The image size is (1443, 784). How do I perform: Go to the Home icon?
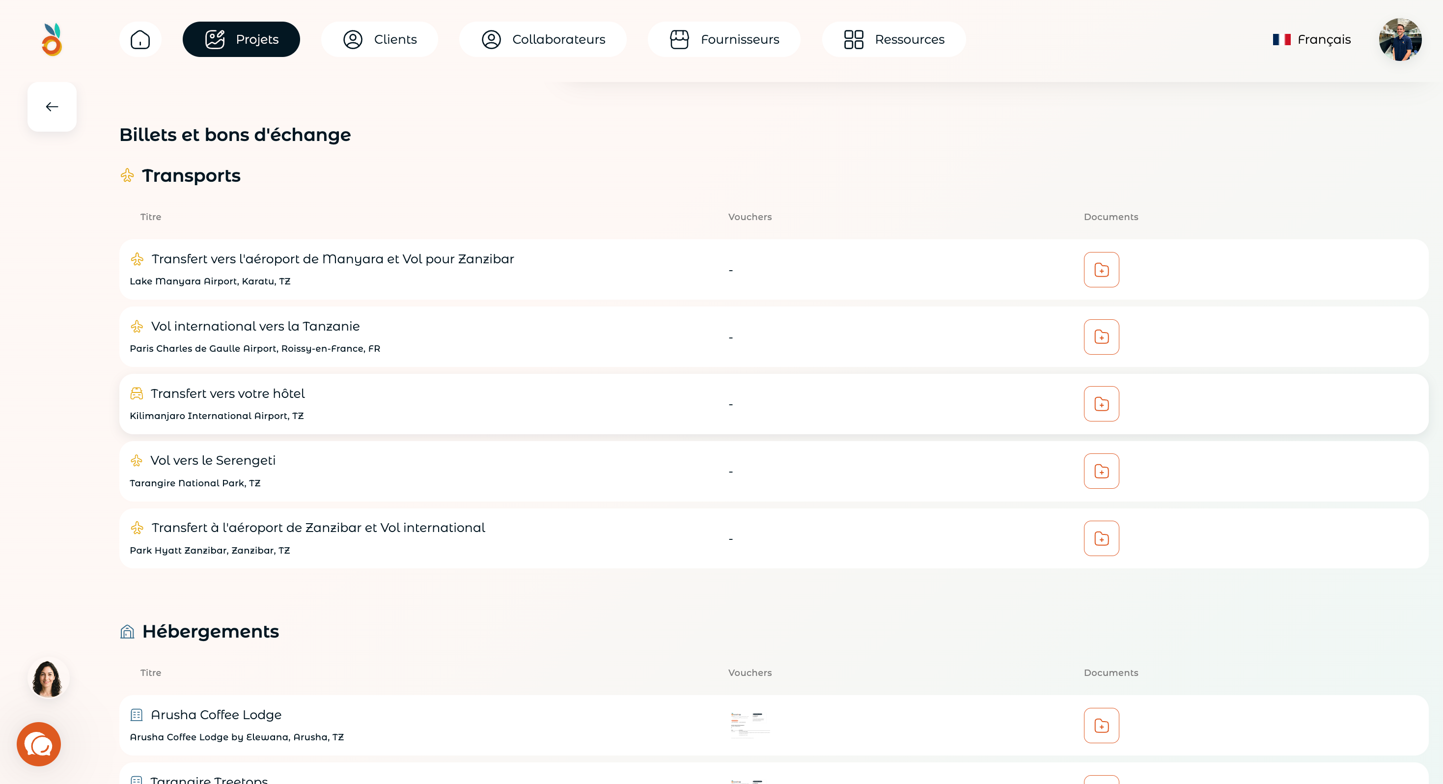tap(140, 39)
